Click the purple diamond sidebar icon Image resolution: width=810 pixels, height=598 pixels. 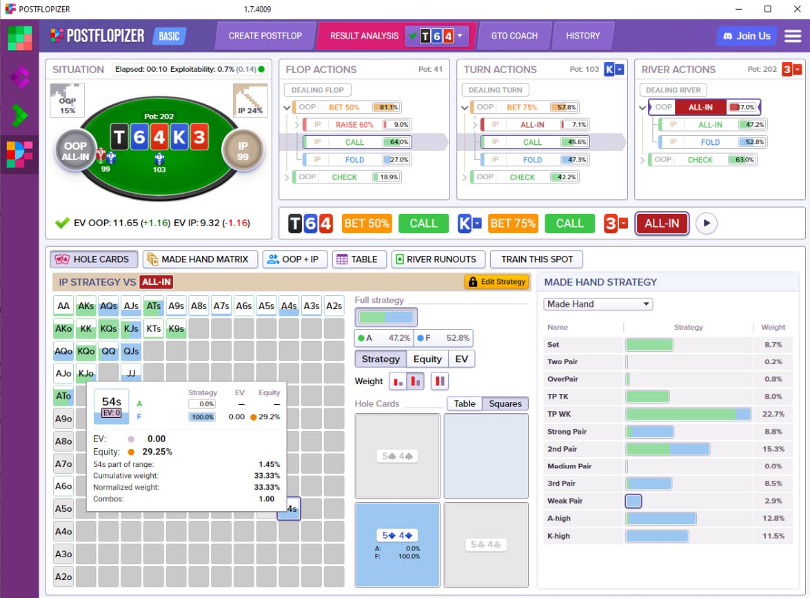tap(19, 77)
